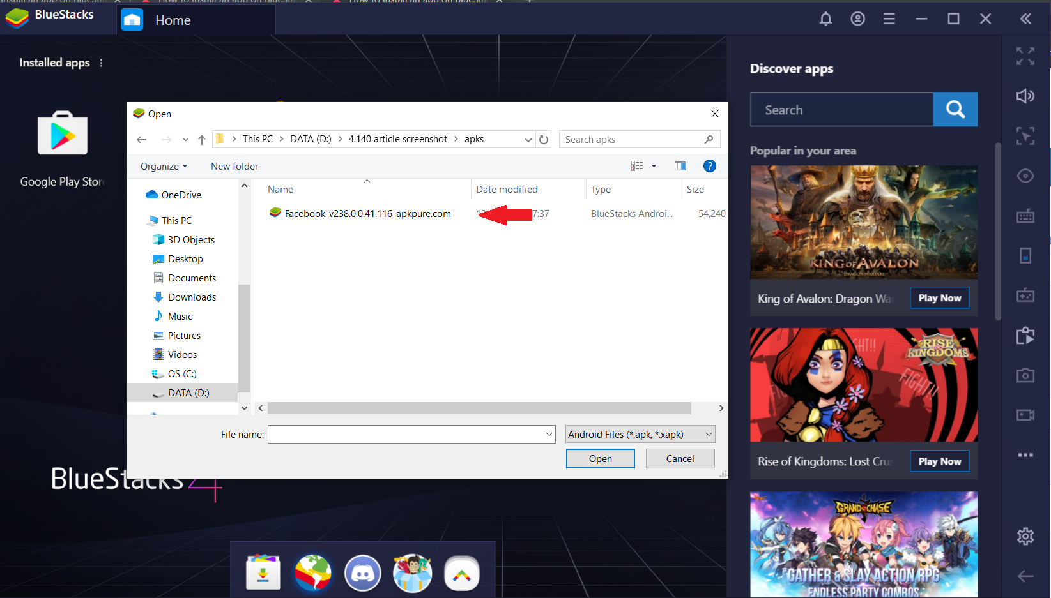The height and width of the screenshot is (598, 1051).
Task: Click the multi-instance copy icon in sidebar
Action: (x=1025, y=335)
